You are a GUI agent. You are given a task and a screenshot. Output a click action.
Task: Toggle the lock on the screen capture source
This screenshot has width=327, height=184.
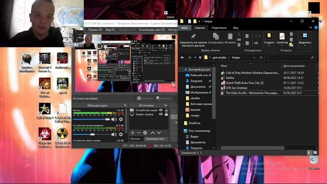pyautogui.click(x=166, y=114)
